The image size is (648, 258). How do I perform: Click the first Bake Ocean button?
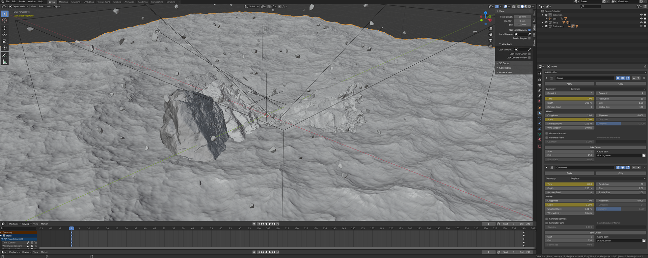[595, 147]
